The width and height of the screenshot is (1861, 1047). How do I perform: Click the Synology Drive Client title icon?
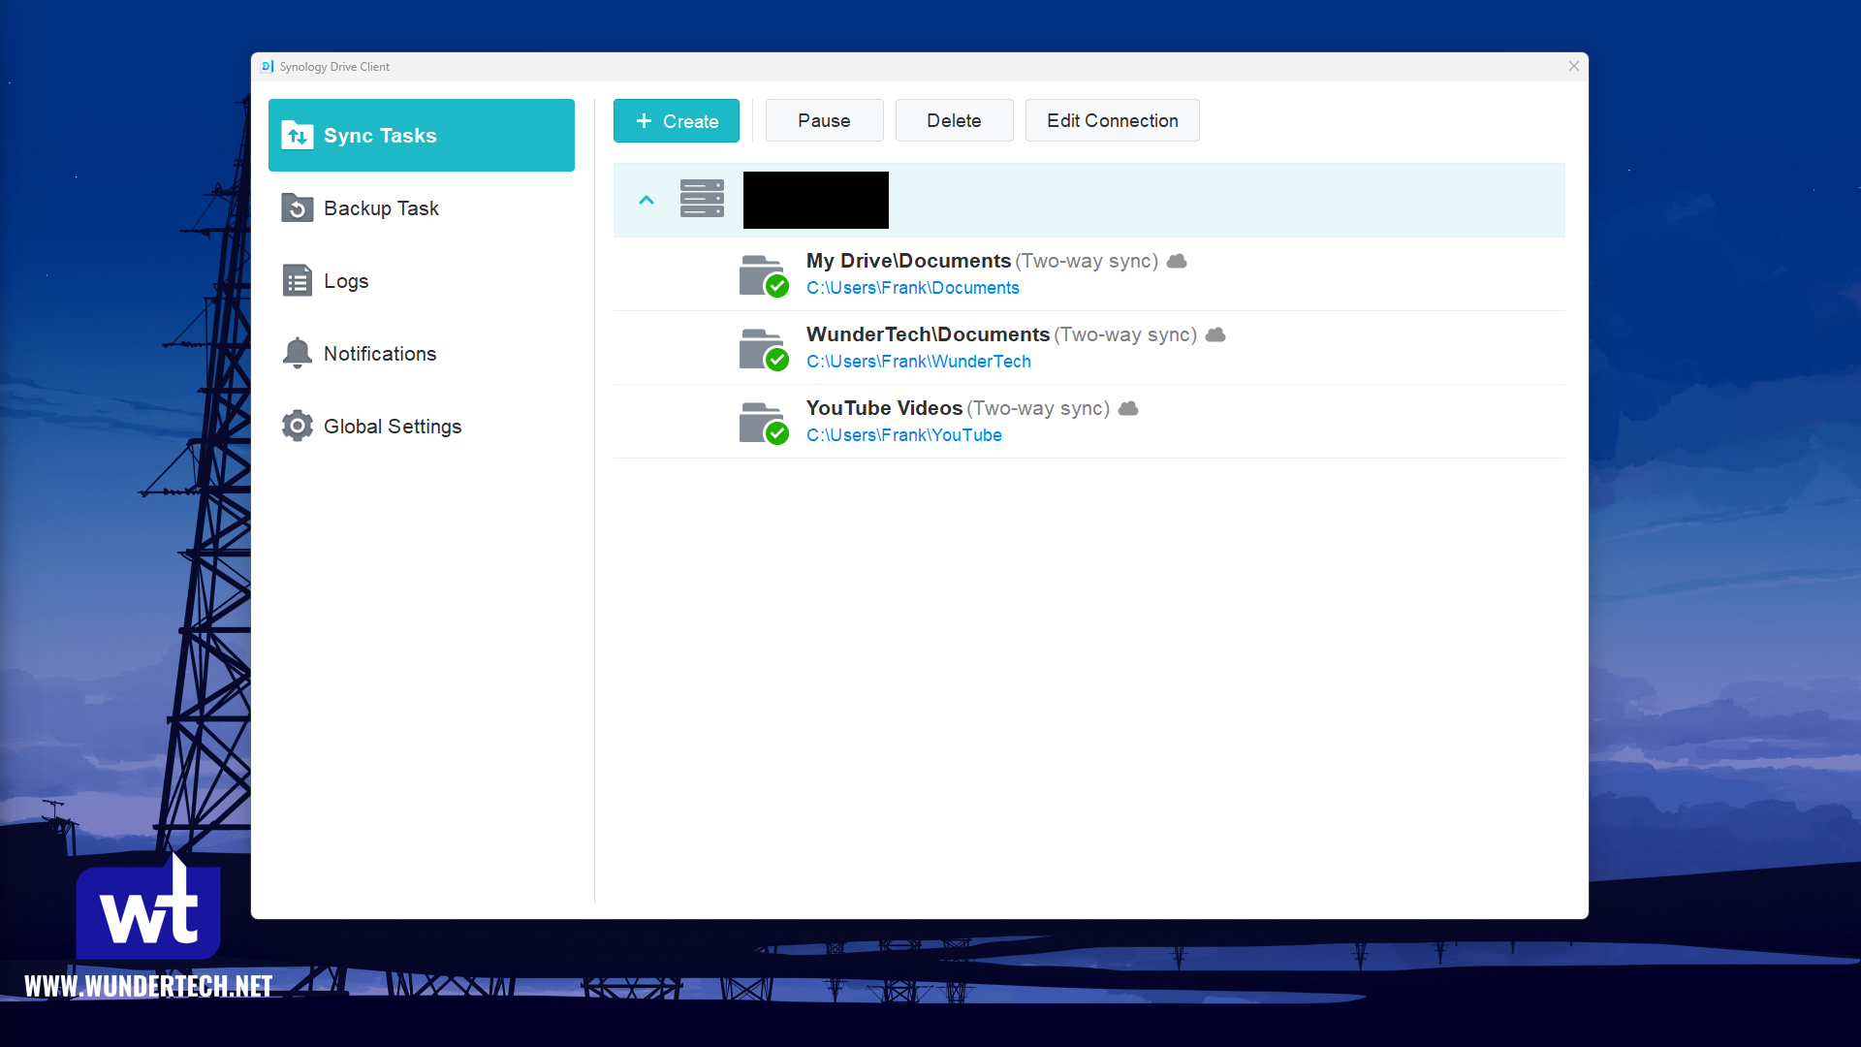pos(268,66)
